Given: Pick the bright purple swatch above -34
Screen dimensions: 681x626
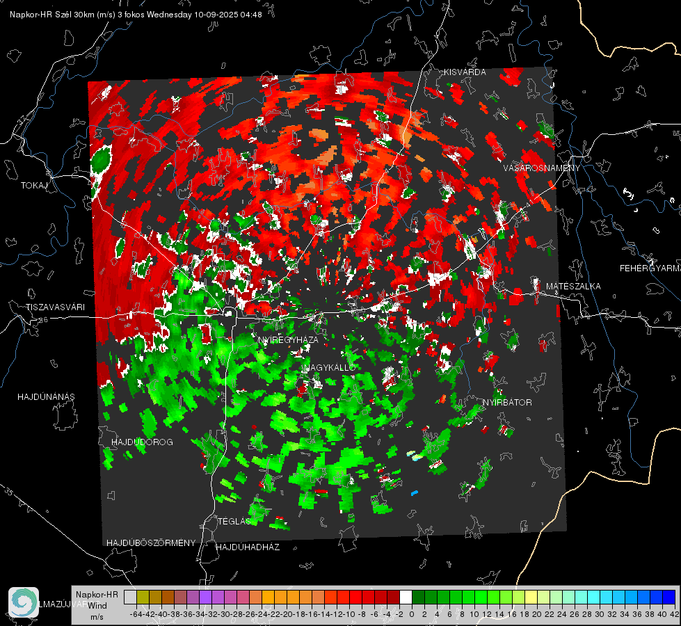Looking at the screenshot, I should (205, 597).
